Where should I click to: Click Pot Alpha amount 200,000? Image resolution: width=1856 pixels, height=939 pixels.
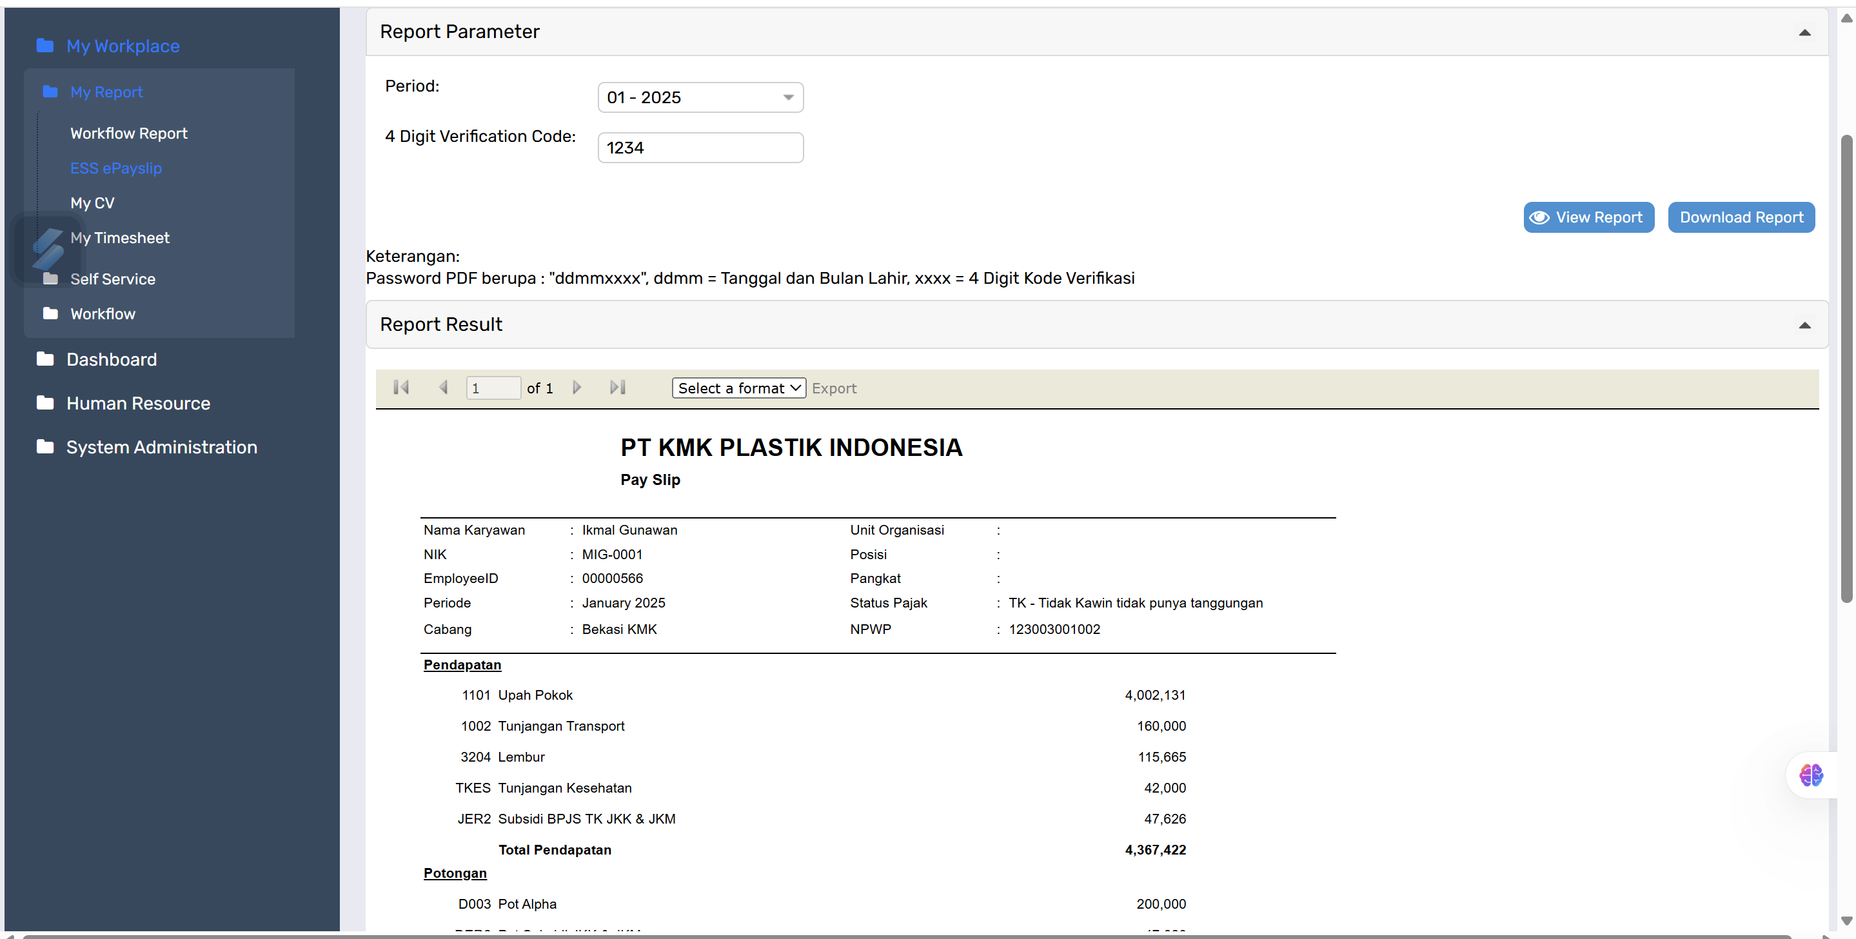click(1161, 904)
